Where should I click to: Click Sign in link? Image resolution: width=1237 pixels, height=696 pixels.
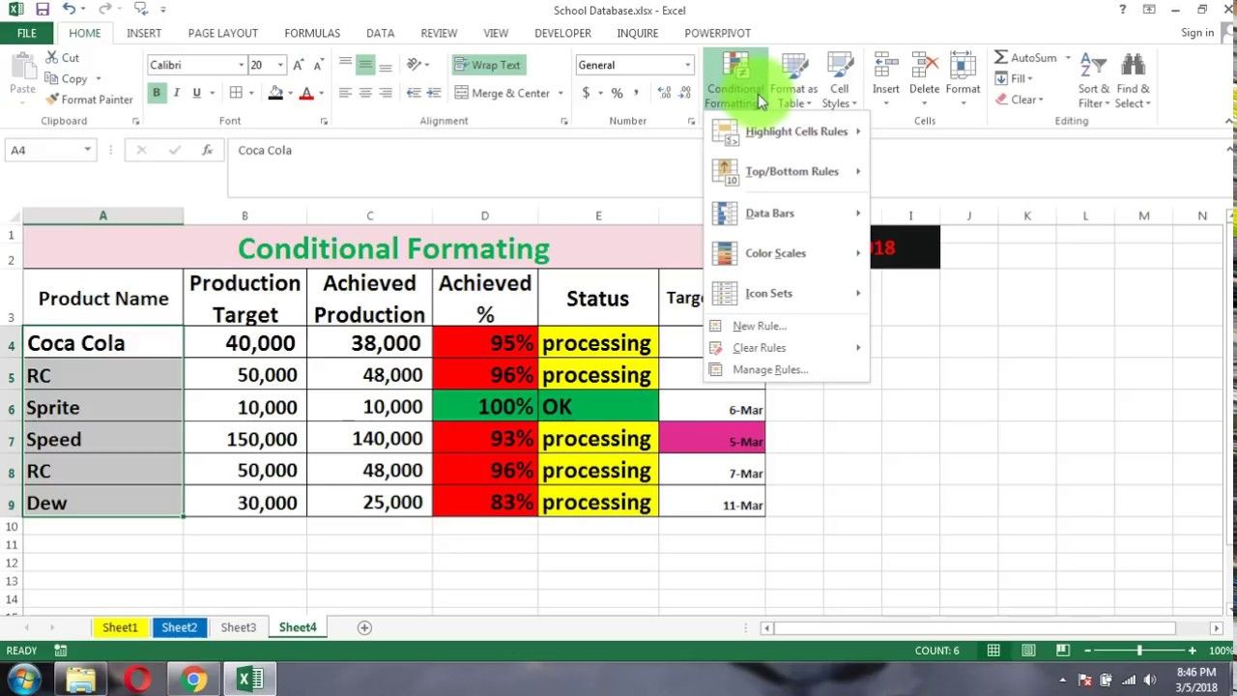coord(1197,33)
